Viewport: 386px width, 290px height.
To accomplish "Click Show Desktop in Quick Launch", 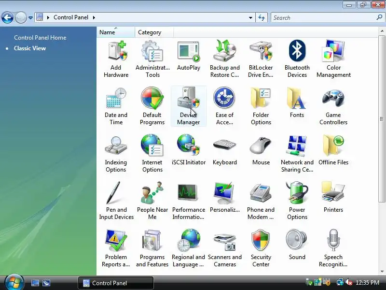I will (x=35, y=283).
